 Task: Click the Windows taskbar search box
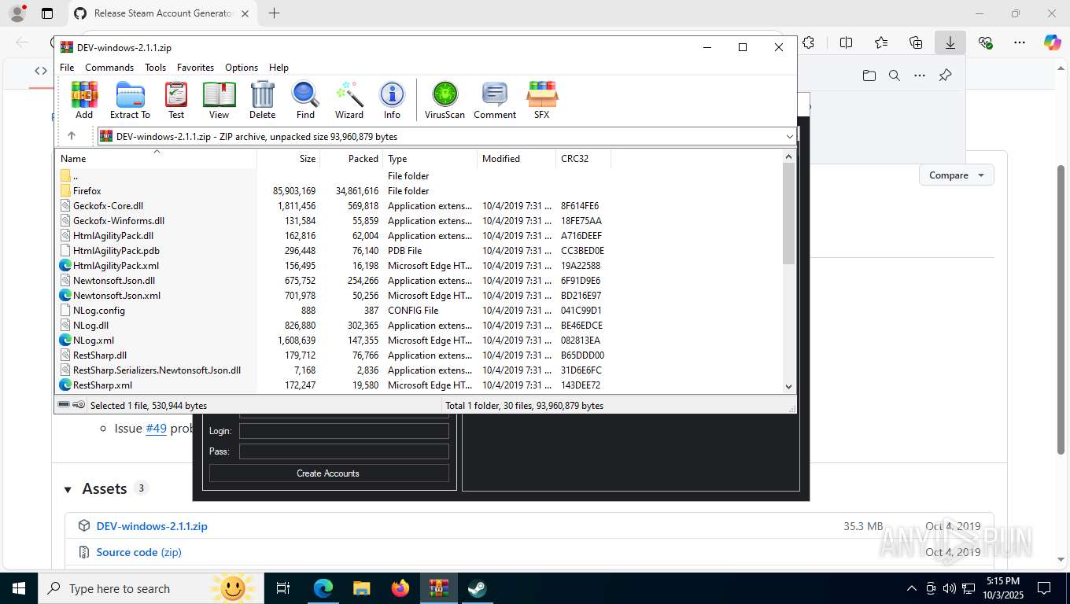point(149,588)
